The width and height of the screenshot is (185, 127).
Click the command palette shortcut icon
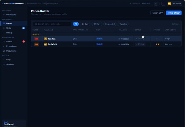tap(156, 4)
